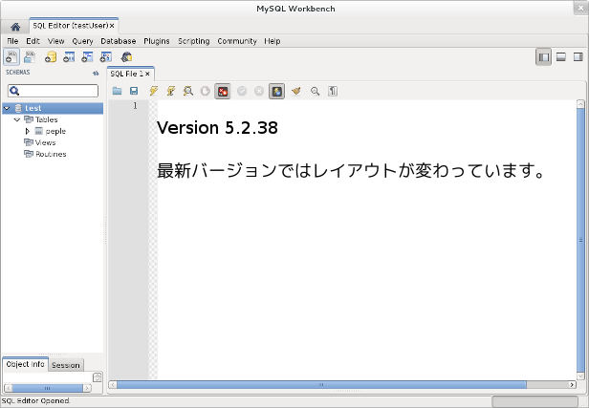Collapse the Tables folder
Screen dimensions: 589x408
[17, 119]
